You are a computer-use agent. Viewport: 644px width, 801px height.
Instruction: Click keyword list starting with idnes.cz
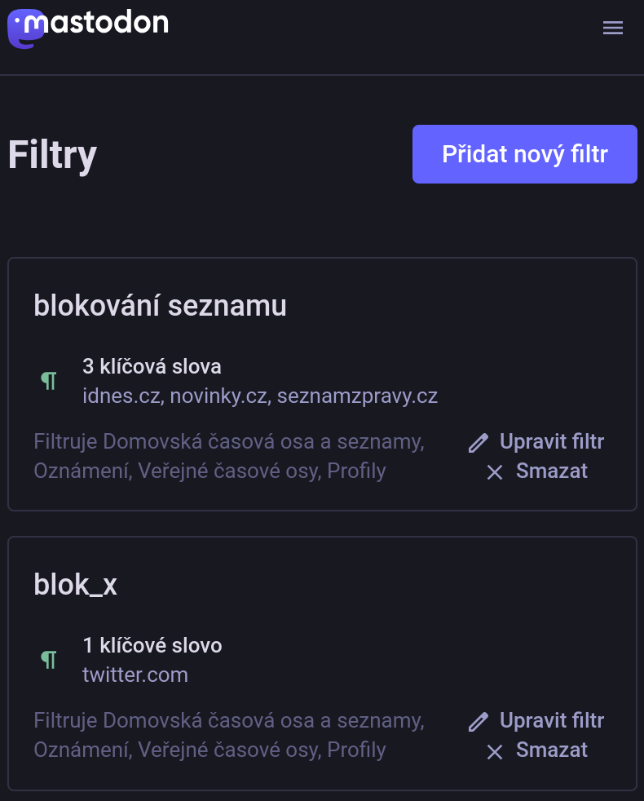tap(260, 396)
